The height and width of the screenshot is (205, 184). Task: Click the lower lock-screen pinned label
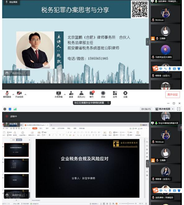(11, 124)
